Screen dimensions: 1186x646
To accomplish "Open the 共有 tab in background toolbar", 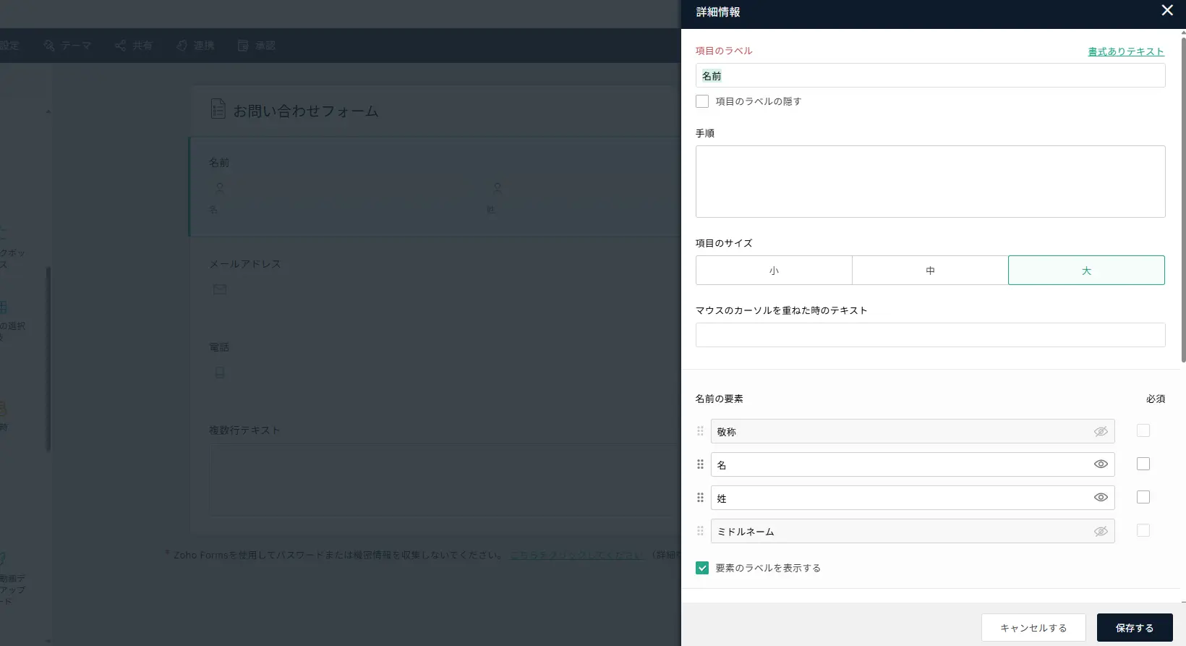I will pyautogui.click(x=134, y=46).
